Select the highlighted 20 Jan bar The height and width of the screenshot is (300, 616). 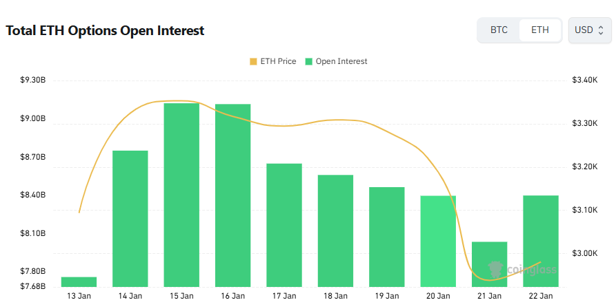pos(438,241)
